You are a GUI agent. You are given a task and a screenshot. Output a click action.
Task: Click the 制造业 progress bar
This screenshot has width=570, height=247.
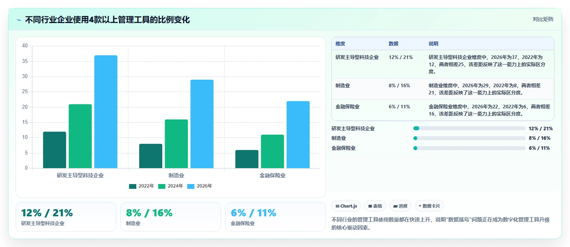point(469,138)
